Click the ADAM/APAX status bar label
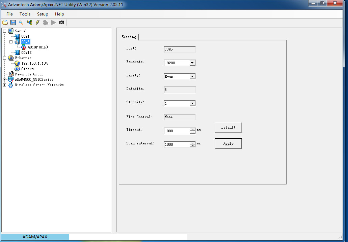This screenshot has height=242, width=348. click(35, 237)
